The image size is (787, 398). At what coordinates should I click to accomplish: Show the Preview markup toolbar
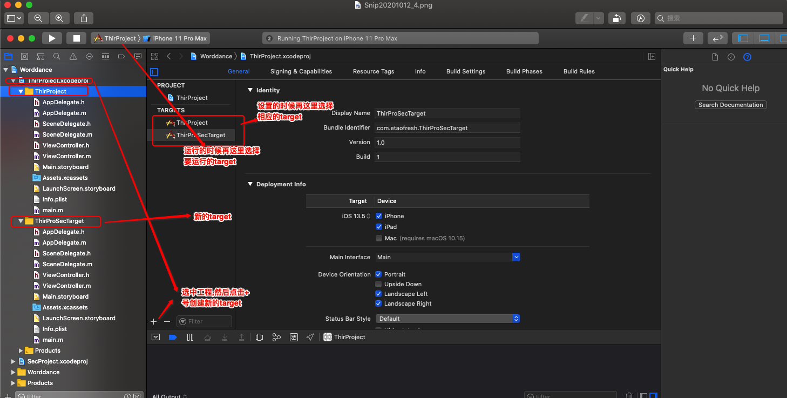coord(641,18)
